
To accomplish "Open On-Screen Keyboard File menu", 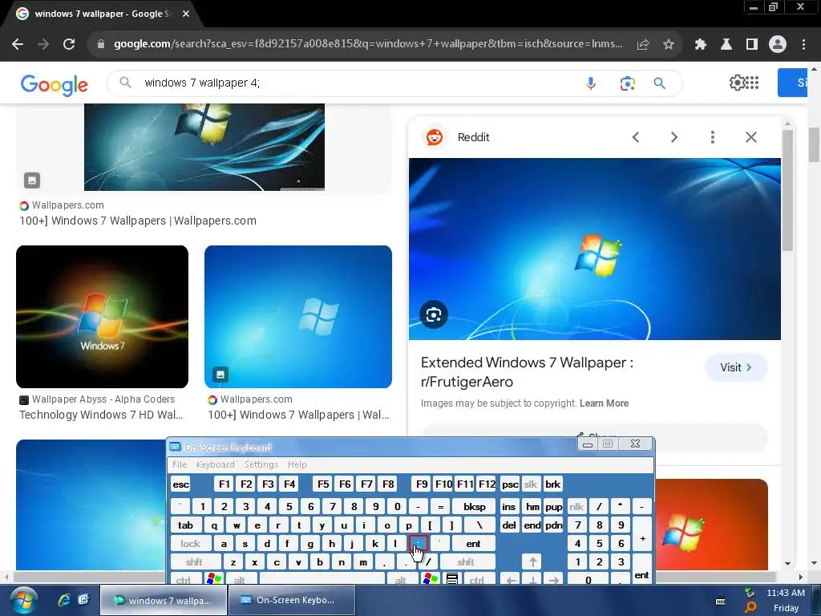I will (179, 464).
